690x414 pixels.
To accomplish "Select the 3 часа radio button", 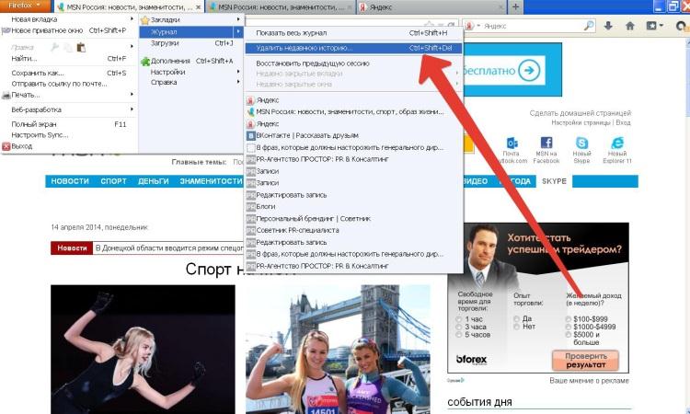I will click(459, 327).
